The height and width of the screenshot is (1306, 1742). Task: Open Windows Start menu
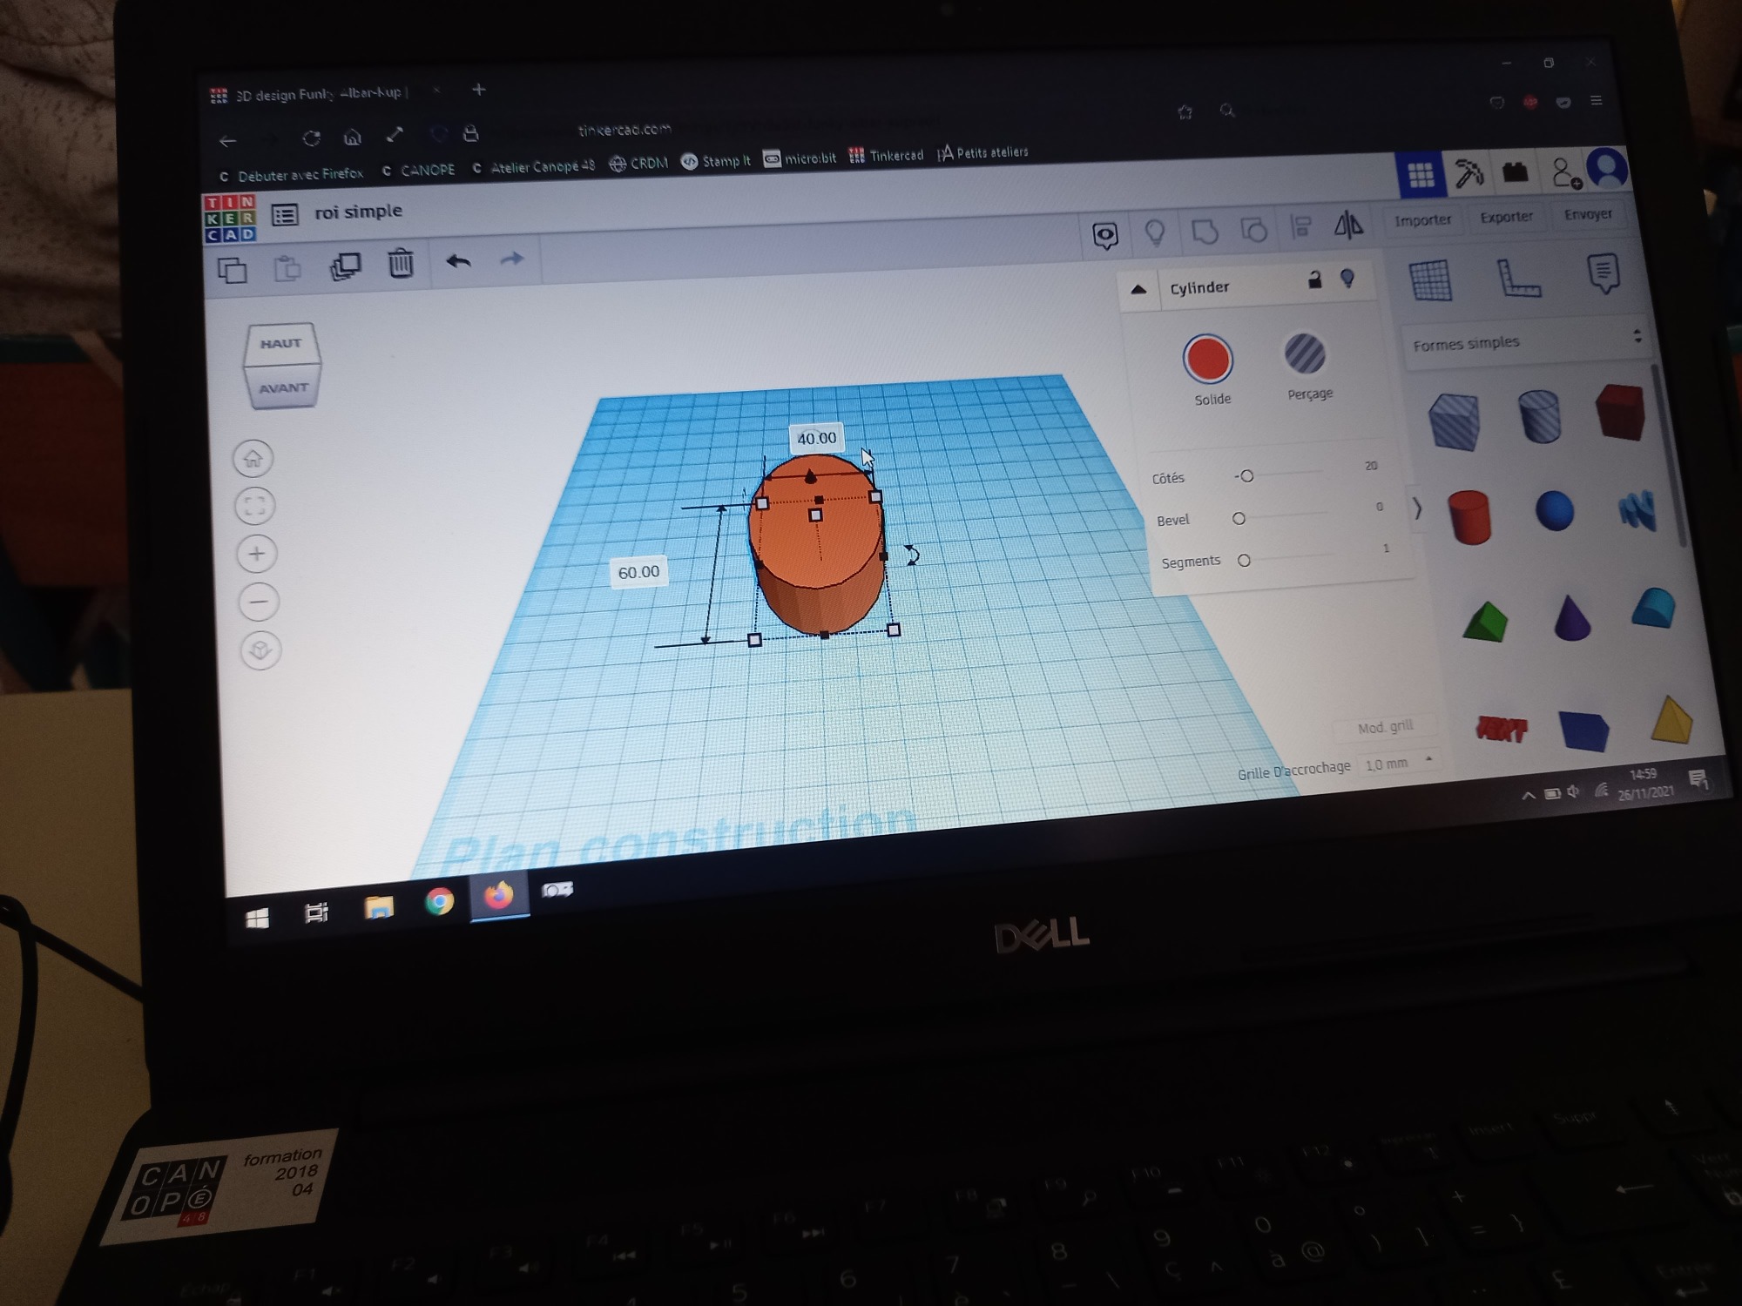(x=257, y=919)
